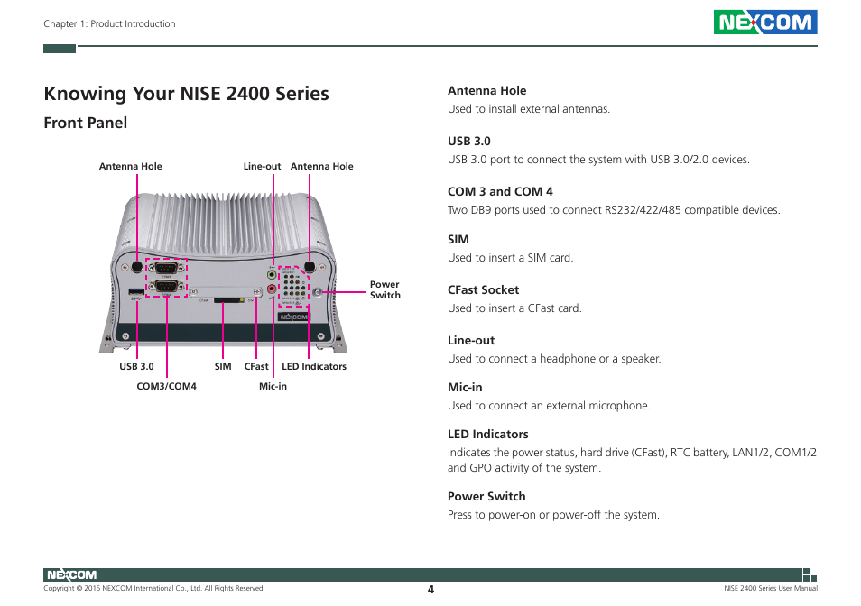This screenshot has width=861, height=606.
Task: Click "Used to connect an external microphone." text
Action: click(x=549, y=405)
